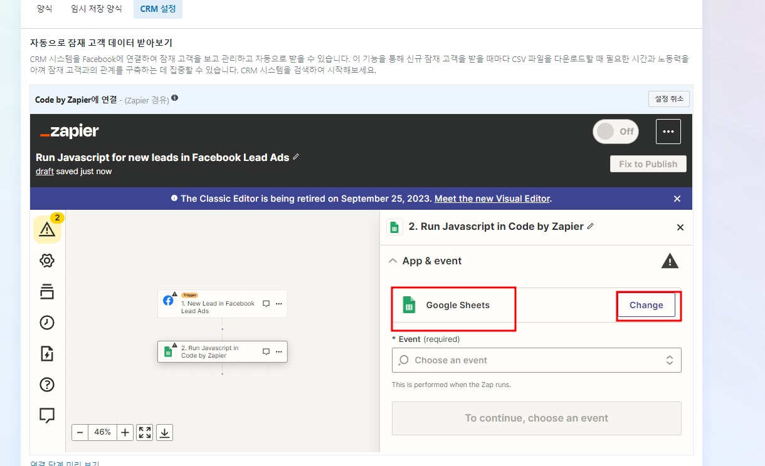The image size is (765, 466).
Task: Download the Zap canvas via download icon
Action: click(164, 432)
